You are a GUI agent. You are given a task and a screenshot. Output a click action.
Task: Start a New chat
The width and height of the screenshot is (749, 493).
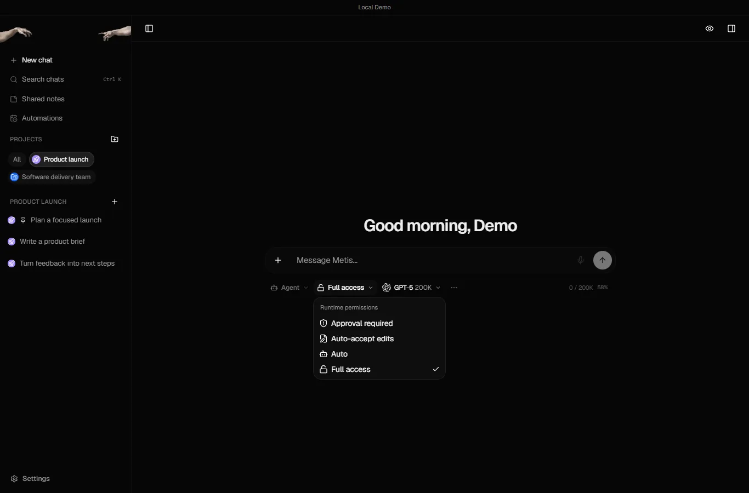(x=65, y=60)
